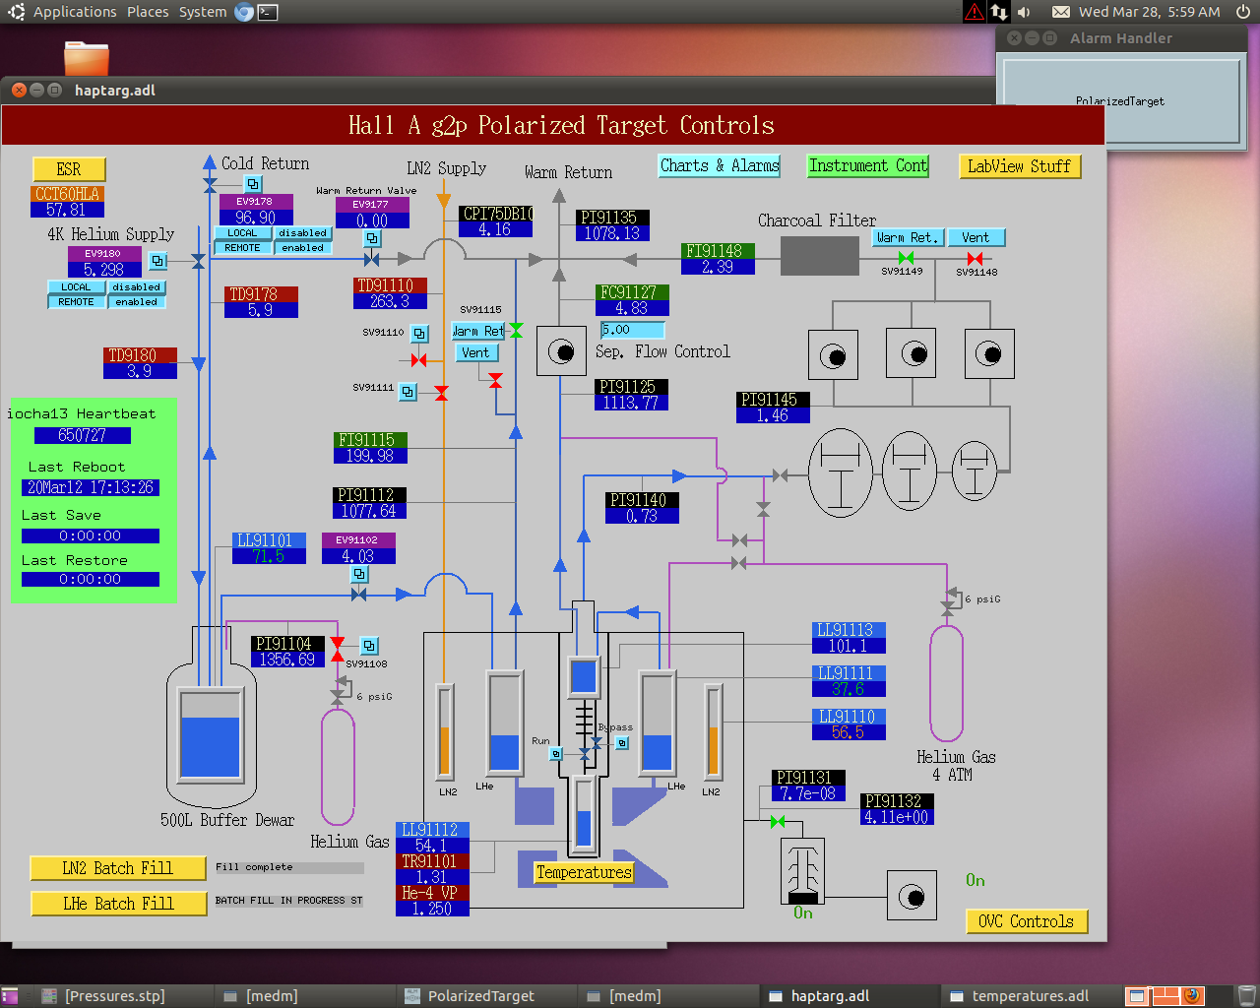This screenshot has width=1260, height=1008.
Task: Select enabled for EV9178 valve
Action: pos(302,248)
